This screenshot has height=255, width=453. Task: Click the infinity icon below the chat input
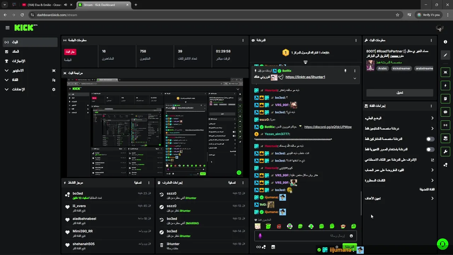(258, 247)
